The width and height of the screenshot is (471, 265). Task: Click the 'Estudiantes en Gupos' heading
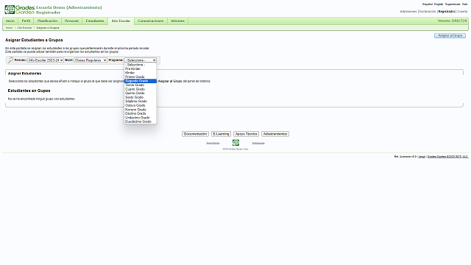coord(29,91)
